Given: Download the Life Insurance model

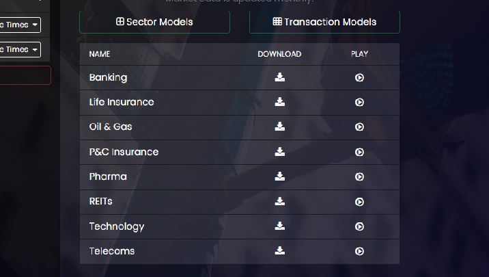Looking at the screenshot, I should click(x=279, y=102).
